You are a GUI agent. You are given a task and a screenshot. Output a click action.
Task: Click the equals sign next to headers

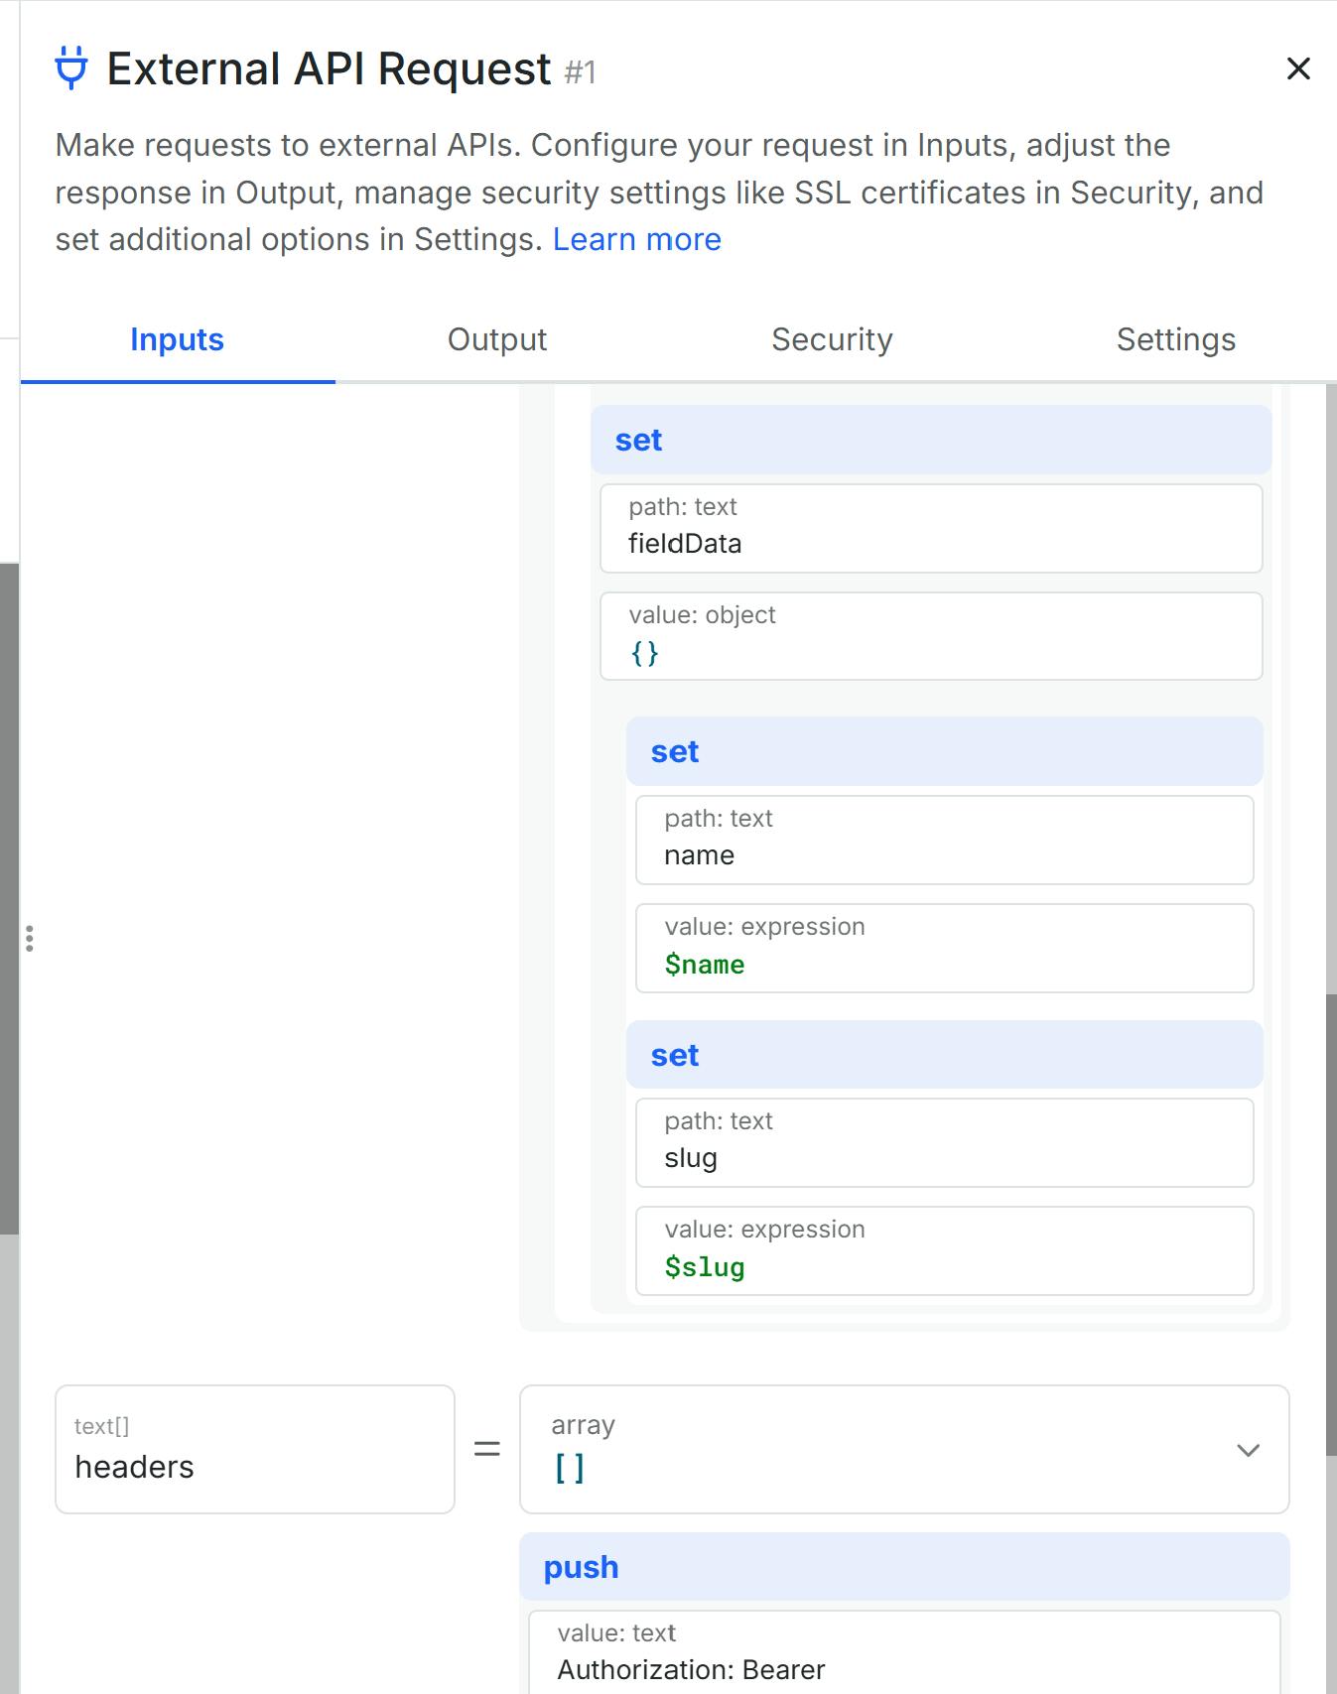[x=487, y=1449]
